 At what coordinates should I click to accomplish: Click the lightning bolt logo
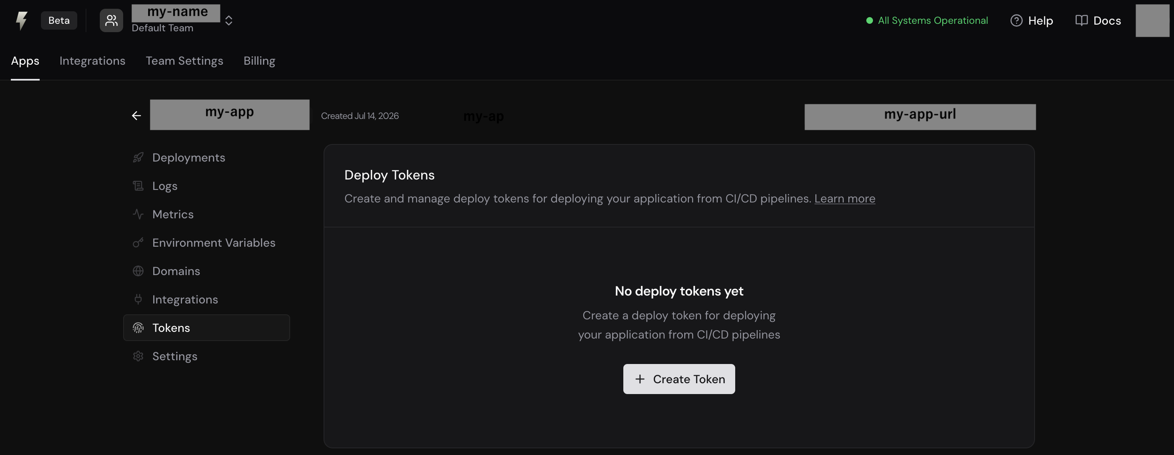(x=21, y=20)
